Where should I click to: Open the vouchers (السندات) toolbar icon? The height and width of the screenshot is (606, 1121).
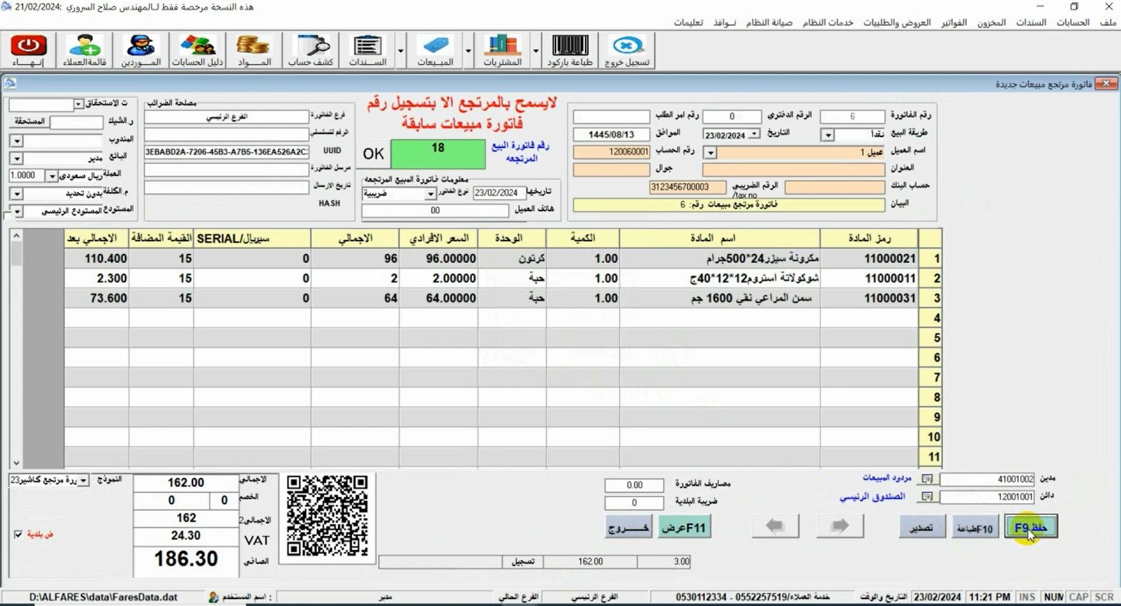pos(367,51)
